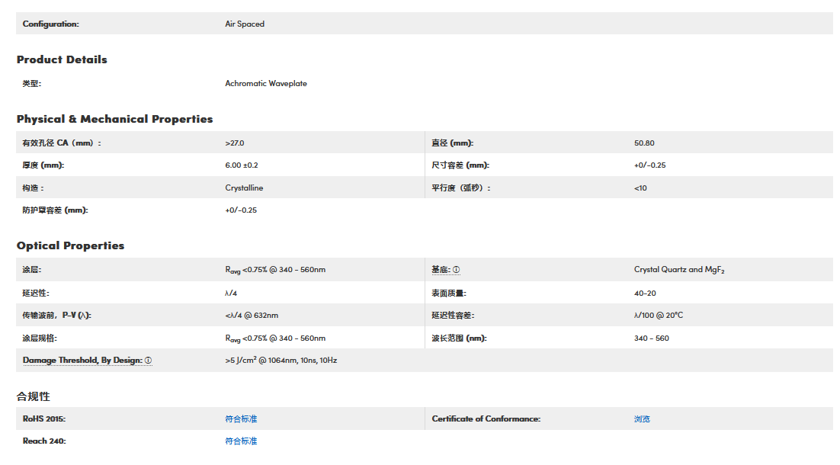Click the 340 - 560 wavelength range value
840x465 pixels.
(651, 338)
